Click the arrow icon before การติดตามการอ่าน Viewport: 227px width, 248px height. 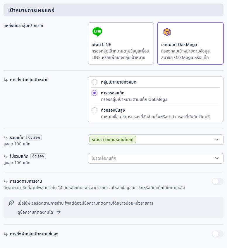tap(6, 181)
